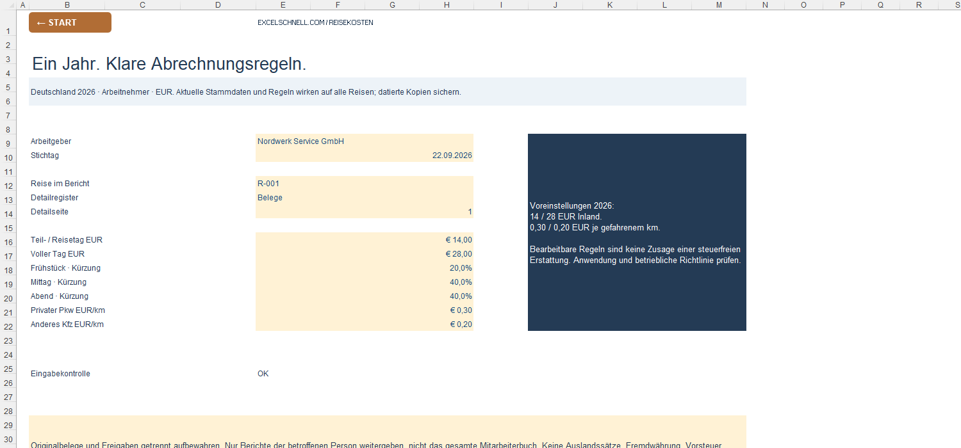Select column B header
Viewport: 961px width, 448px height.
[67, 5]
